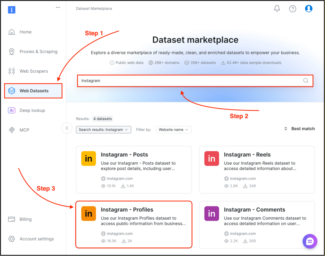Click the Web Scrapers spider icon
Viewport: 325px width, 256px height.
(x=12, y=71)
